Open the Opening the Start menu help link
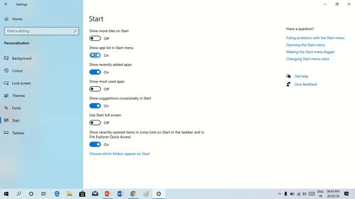The width and height of the screenshot is (355, 199). pyautogui.click(x=306, y=45)
